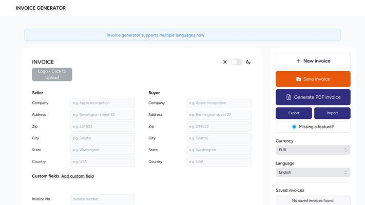Image resolution: width=365 pixels, height=205 pixels.
Task: Focus the Buyer Company field
Action: (219, 103)
